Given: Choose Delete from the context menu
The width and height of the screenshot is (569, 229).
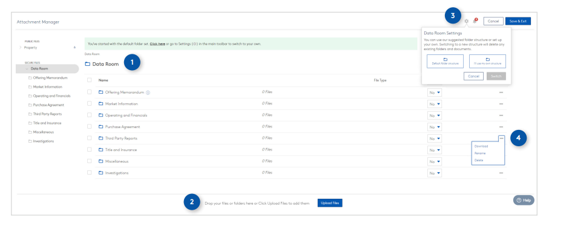Looking at the screenshot, I should click(479, 160).
